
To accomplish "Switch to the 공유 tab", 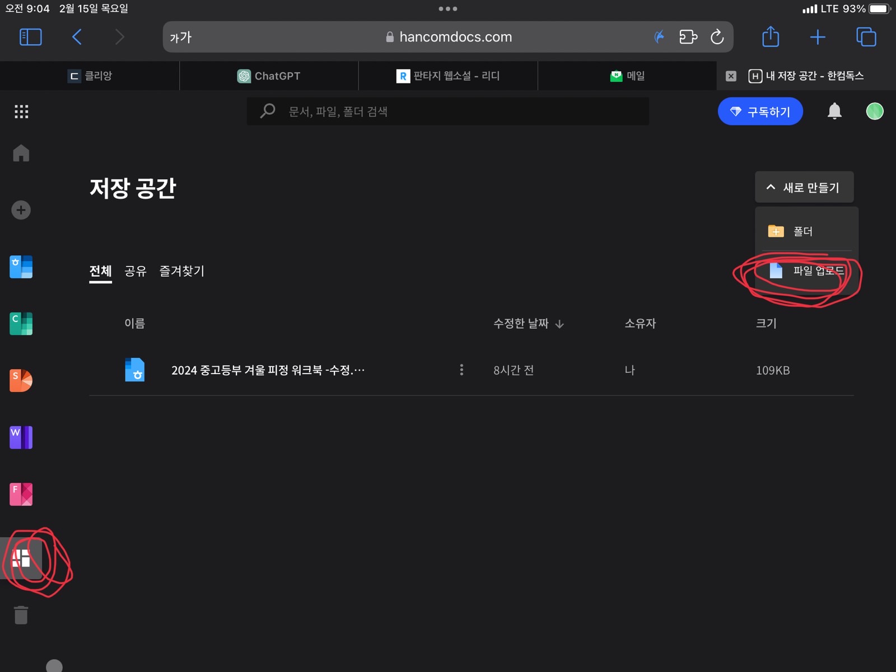I will pyautogui.click(x=135, y=271).
